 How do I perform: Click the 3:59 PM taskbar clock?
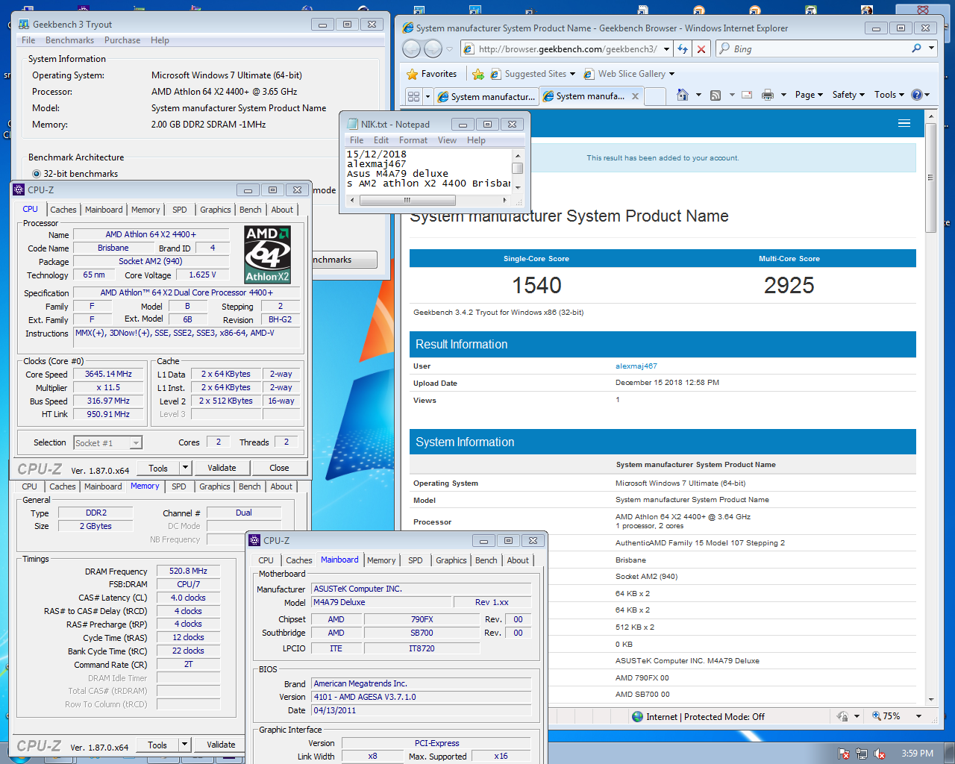pos(917,754)
